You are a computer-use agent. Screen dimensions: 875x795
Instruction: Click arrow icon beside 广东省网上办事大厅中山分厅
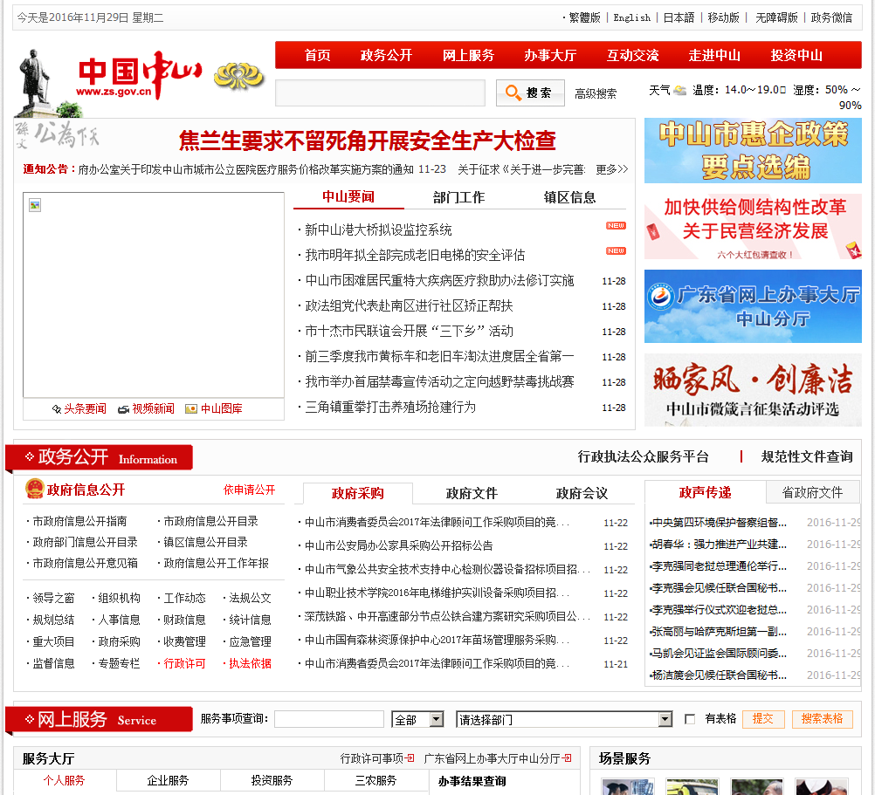point(568,758)
